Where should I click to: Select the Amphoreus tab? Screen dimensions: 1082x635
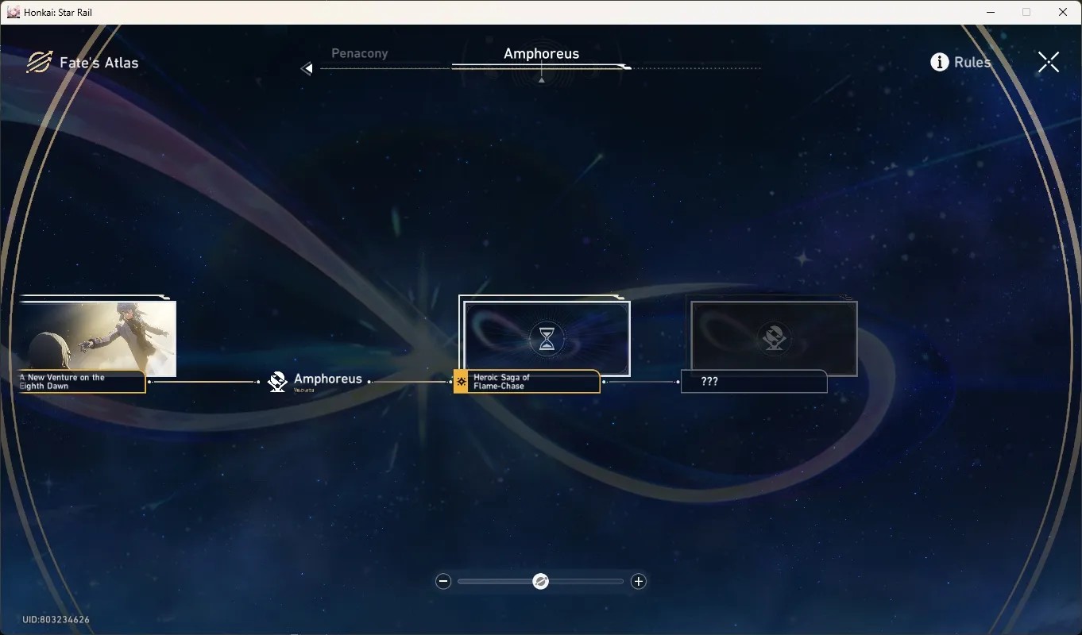(542, 53)
